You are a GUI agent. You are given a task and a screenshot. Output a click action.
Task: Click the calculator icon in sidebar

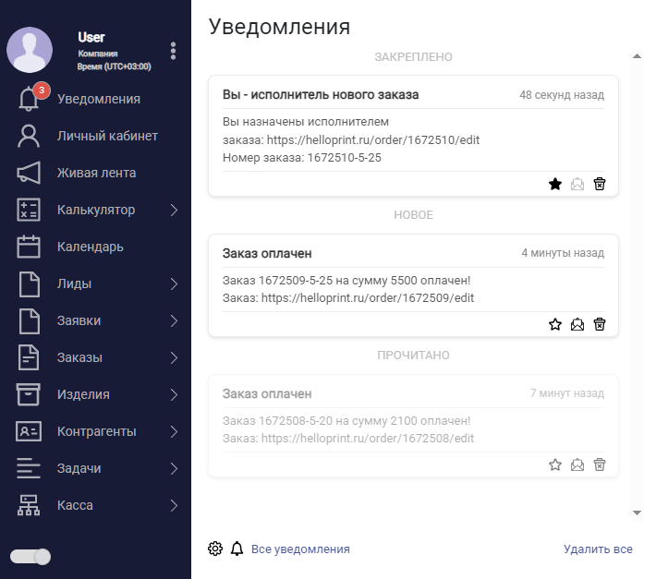pos(29,210)
